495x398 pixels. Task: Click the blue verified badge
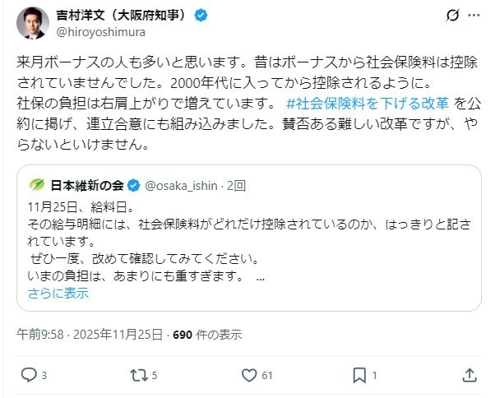pos(200,16)
